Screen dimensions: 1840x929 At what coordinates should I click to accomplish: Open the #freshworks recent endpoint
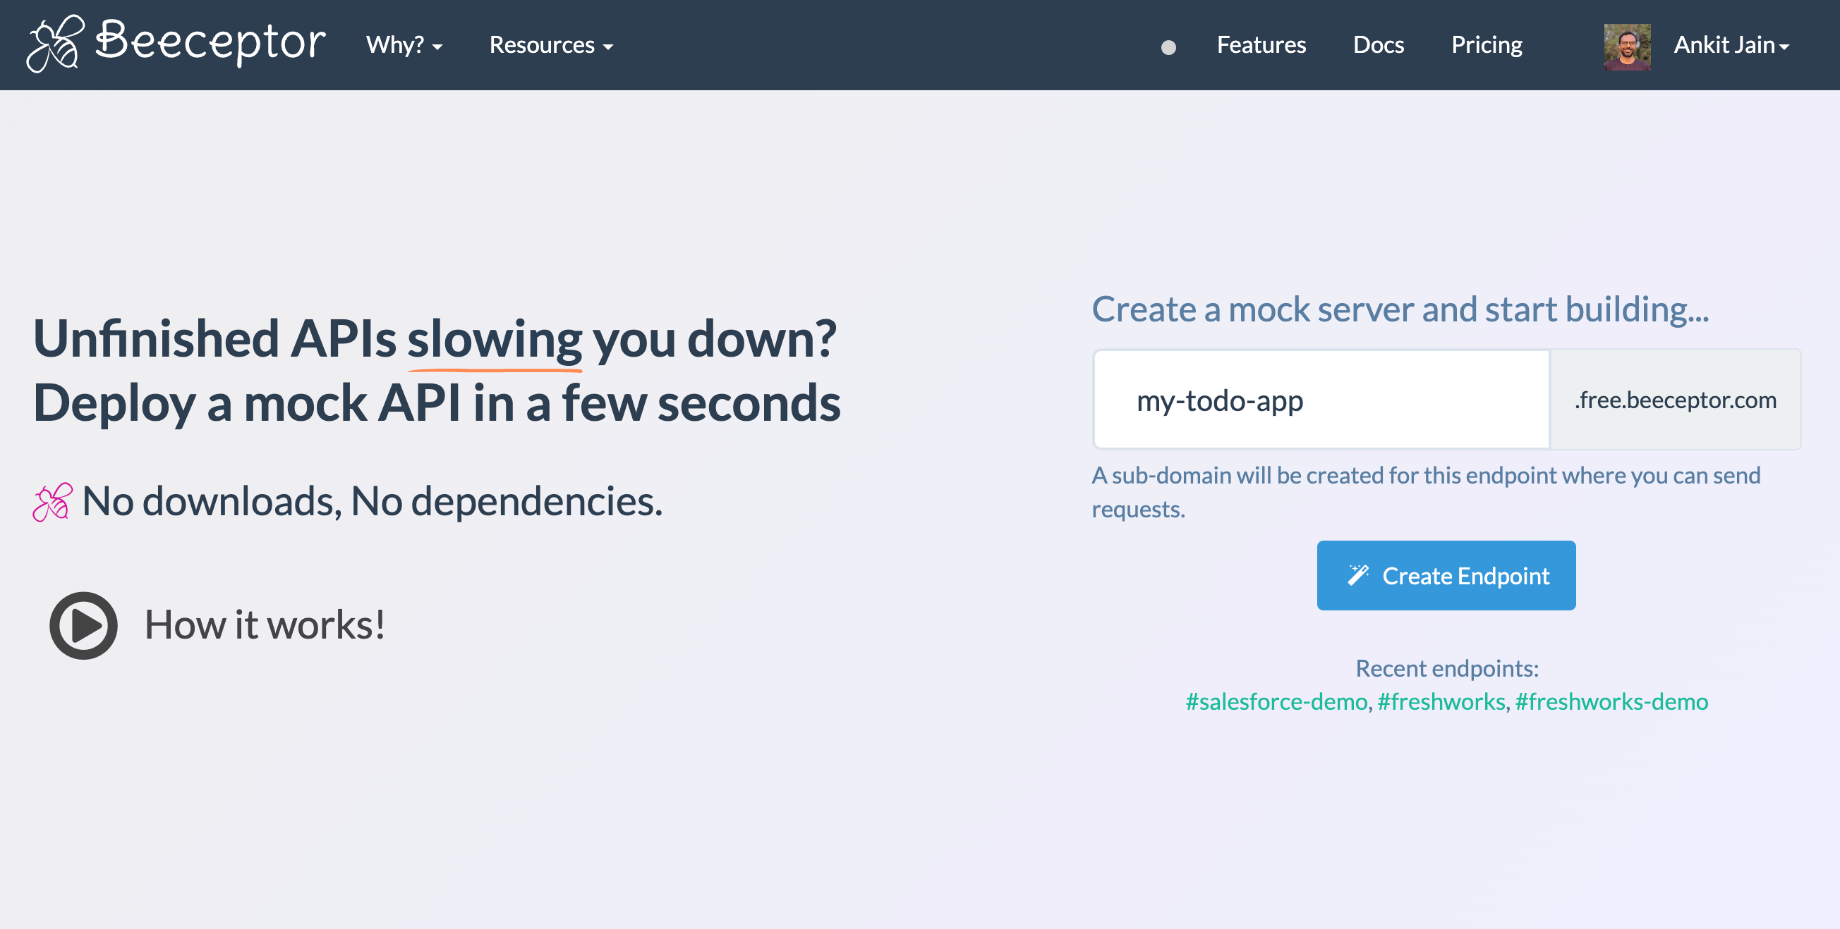point(1441,701)
